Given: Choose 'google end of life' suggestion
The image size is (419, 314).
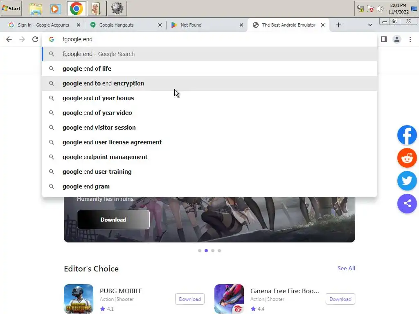Looking at the screenshot, I should [x=209, y=69].
